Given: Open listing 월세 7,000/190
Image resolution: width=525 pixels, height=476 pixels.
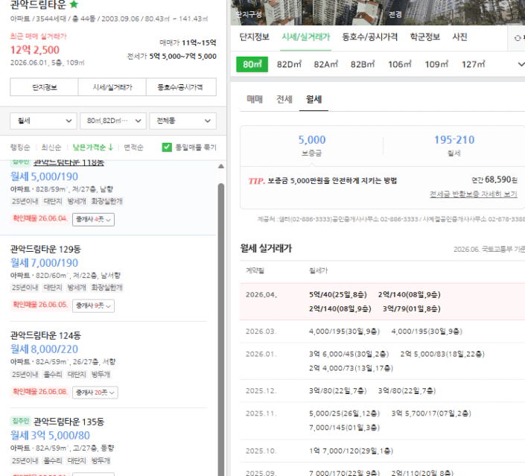Looking at the screenshot, I should pyautogui.click(x=44, y=263).
